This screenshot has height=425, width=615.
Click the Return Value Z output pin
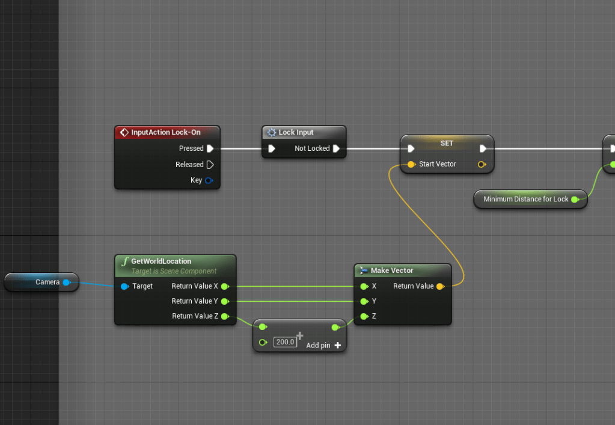pyautogui.click(x=224, y=316)
